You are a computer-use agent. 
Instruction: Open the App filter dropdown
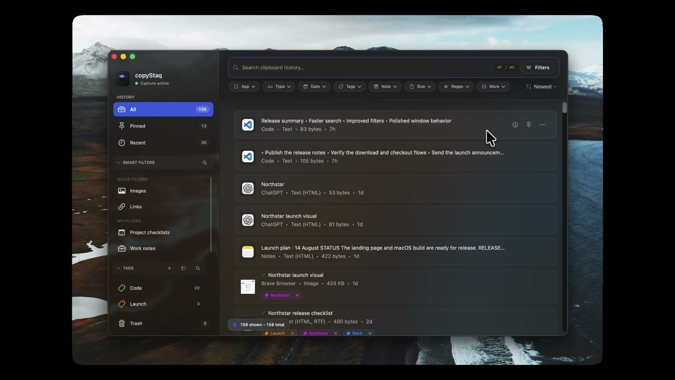pos(244,87)
